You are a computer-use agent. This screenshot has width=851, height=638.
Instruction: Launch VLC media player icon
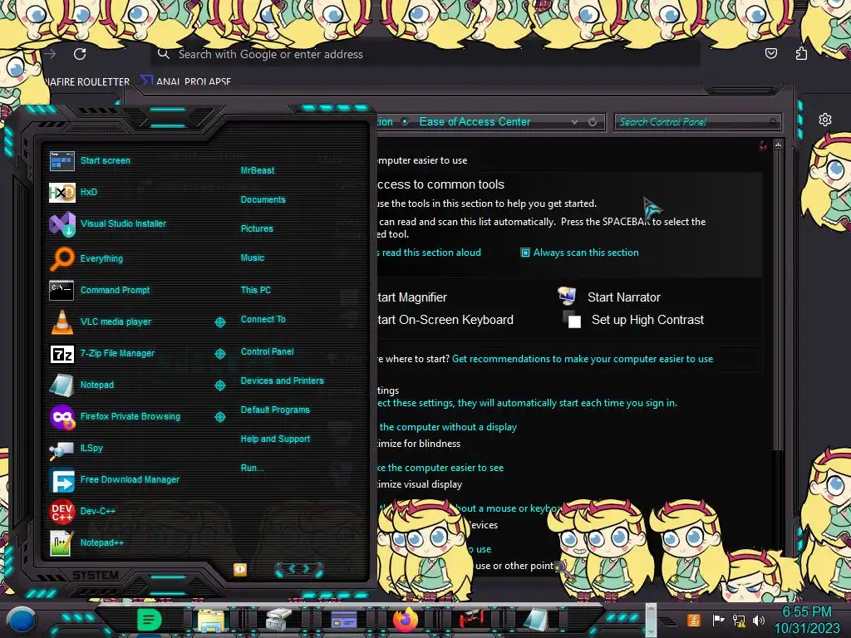point(61,321)
